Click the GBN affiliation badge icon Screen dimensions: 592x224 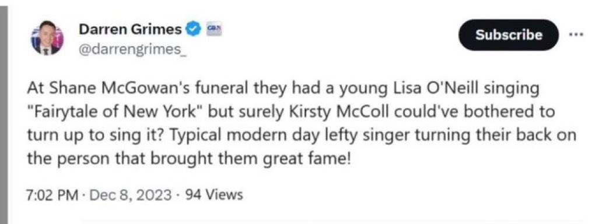tap(213, 29)
